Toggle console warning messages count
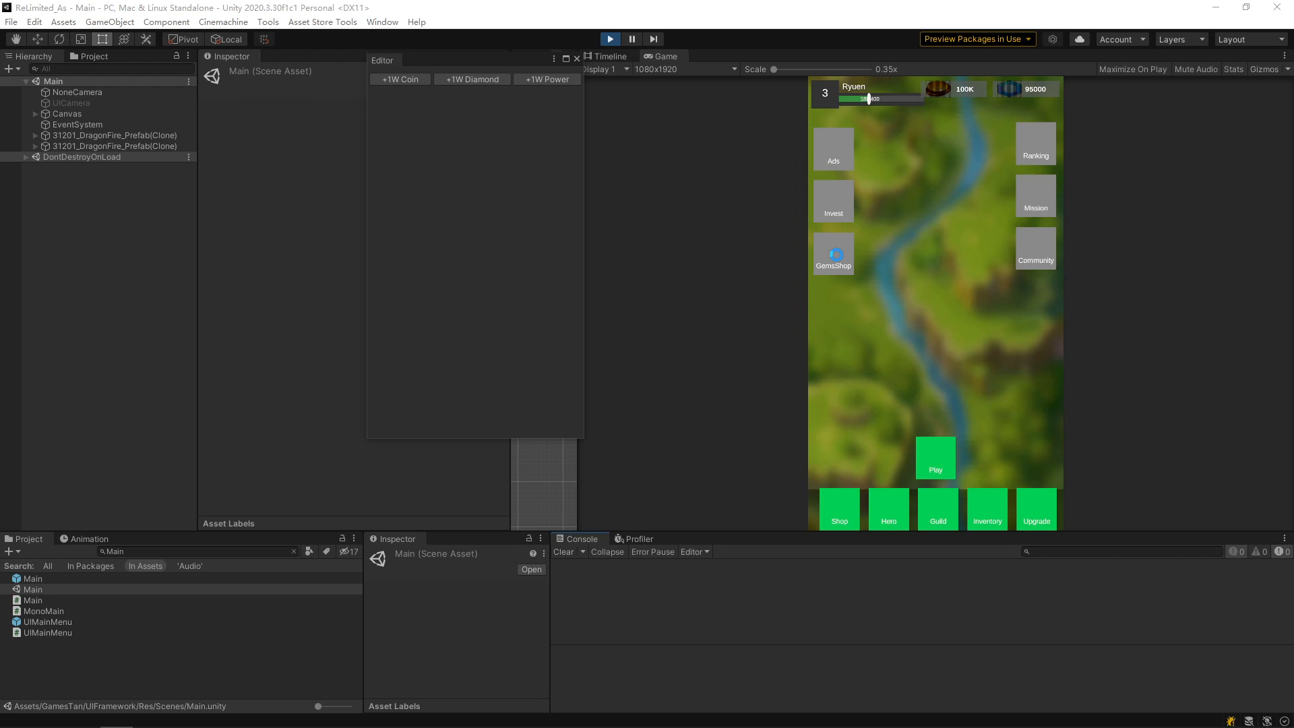The height and width of the screenshot is (728, 1294). click(x=1260, y=551)
